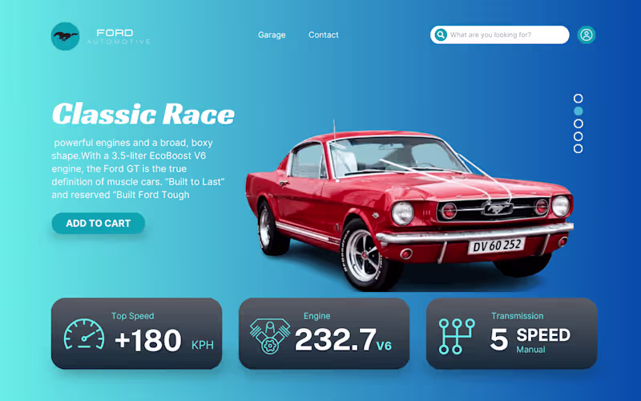Open the Contact menu item
Image resolution: width=641 pixels, height=401 pixels.
pyautogui.click(x=324, y=34)
